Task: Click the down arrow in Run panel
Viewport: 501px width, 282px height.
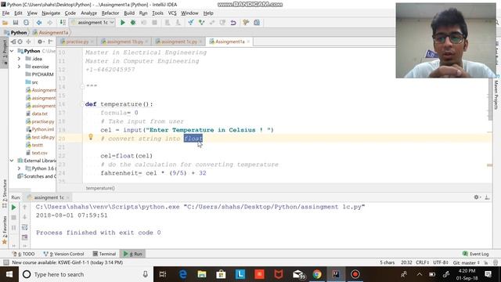Action: coord(24,218)
